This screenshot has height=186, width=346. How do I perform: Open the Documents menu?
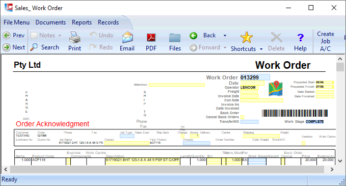coord(50,22)
